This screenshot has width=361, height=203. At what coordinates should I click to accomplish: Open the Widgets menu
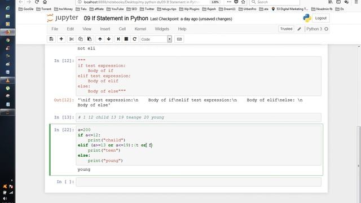coord(162,29)
